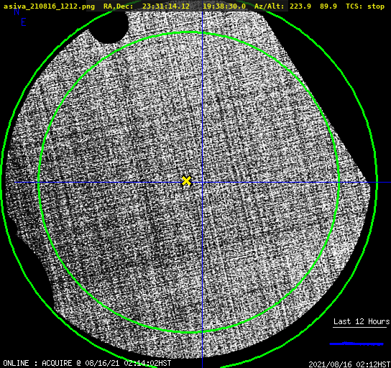The height and width of the screenshot is (368, 391).
Task: Click the declination value 19:38:30.0
Action: pyautogui.click(x=224, y=6)
